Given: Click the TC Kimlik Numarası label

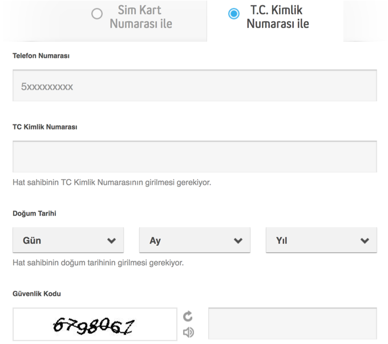Looking at the screenshot, I should pyautogui.click(x=45, y=127).
